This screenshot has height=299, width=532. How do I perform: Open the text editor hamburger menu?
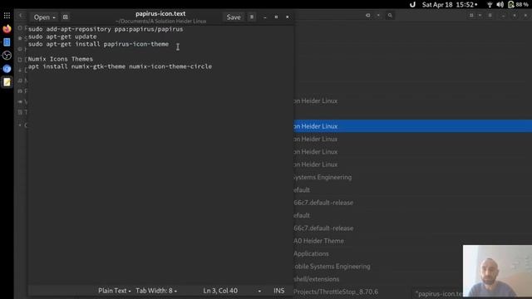[x=252, y=17]
